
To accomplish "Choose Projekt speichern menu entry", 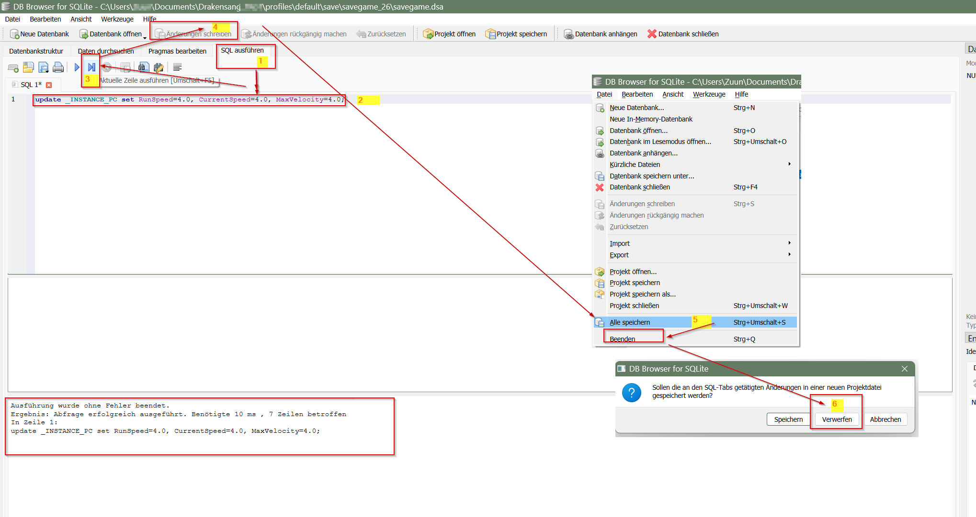I will (x=696, y=283).
